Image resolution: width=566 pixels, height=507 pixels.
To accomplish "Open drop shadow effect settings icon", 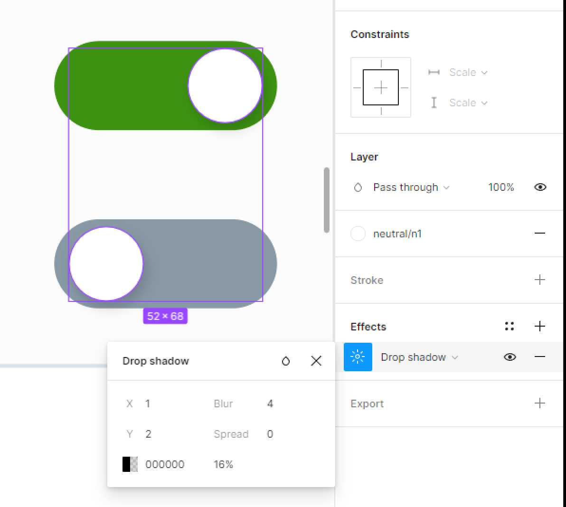I will pos(358,357).
